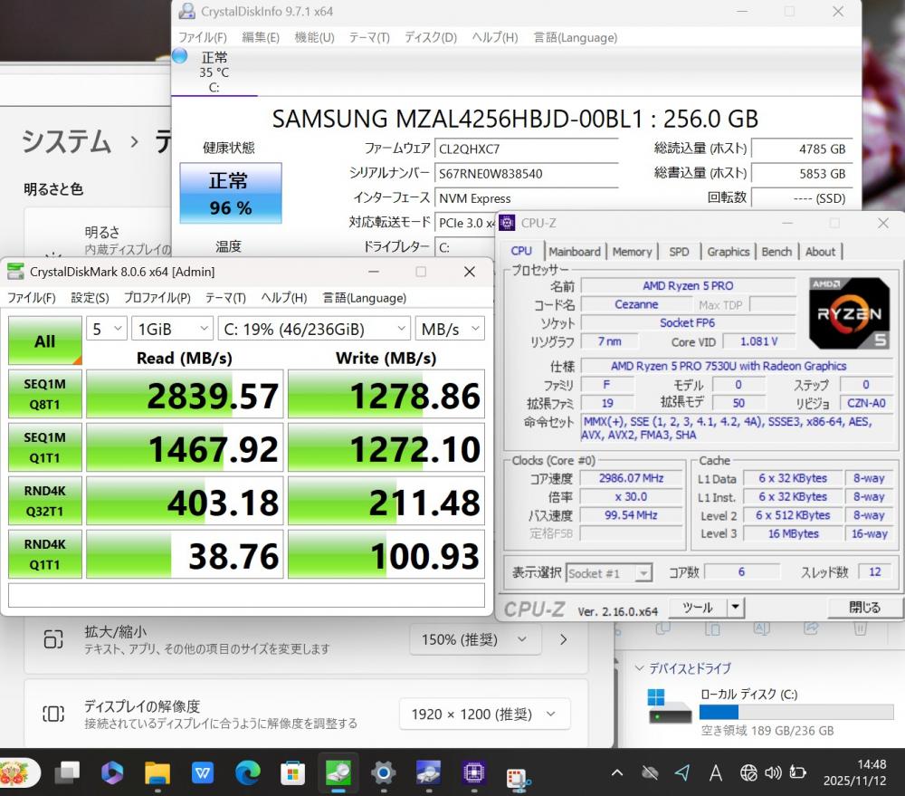Open volume control speaker icon in tray
This screenshot has width=905, height=796.
tap(773, 772)
